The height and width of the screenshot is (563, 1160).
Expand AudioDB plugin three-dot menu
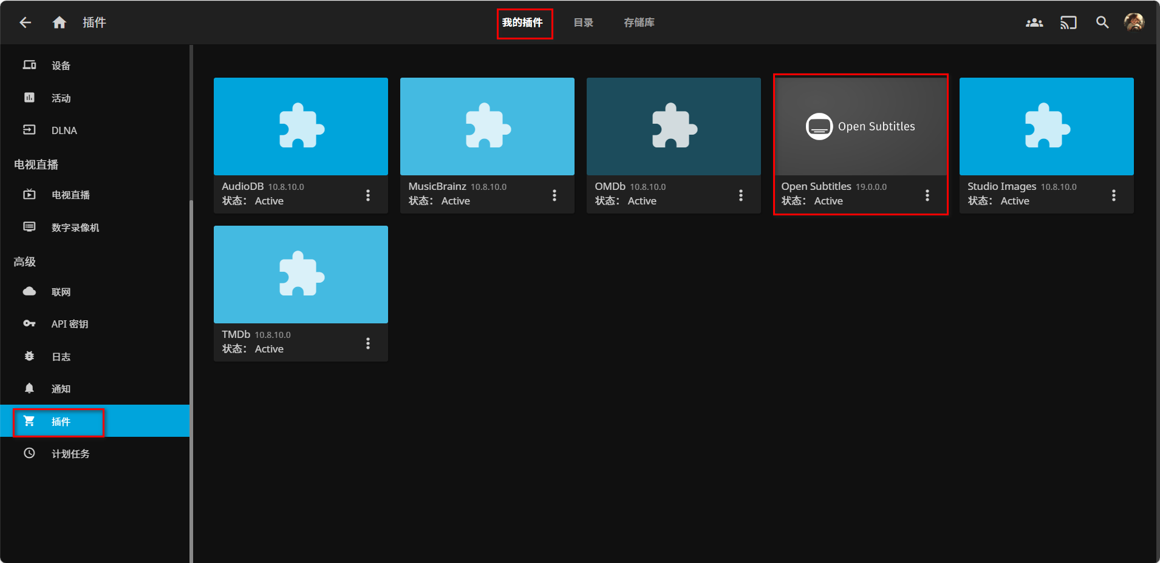368,195
